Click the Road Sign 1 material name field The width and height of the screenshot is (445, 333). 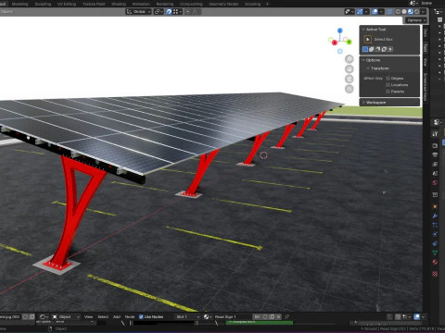coord(233,316)
